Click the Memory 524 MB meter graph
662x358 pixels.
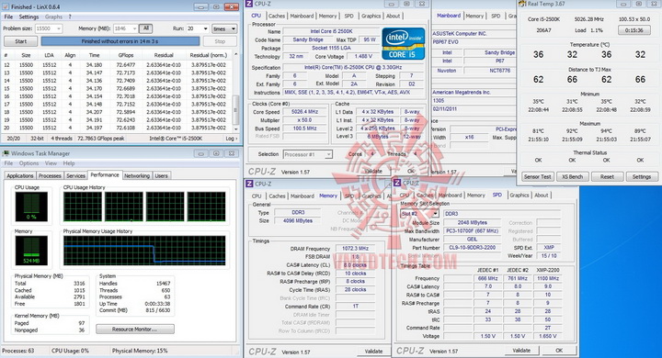(31, 250)
